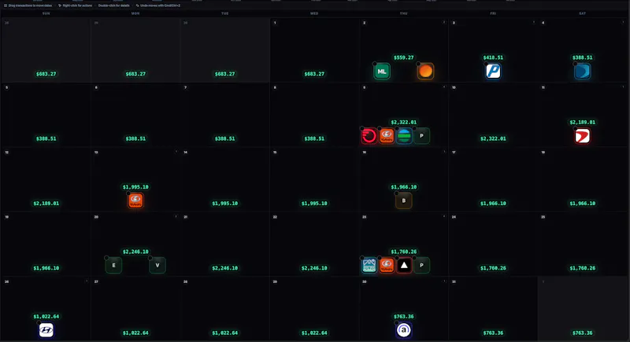This screenshot has width=630, height=342.
Task: Click the 'Drag transactions to move dates' hint
Action: point(28,6)
